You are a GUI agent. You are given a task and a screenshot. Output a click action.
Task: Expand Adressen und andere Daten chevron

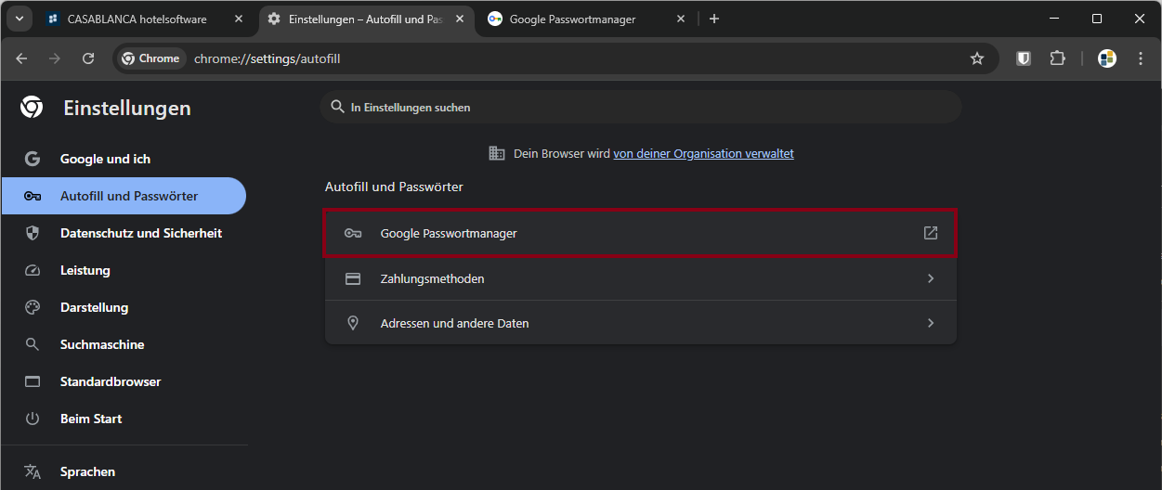tap(930, 323)
